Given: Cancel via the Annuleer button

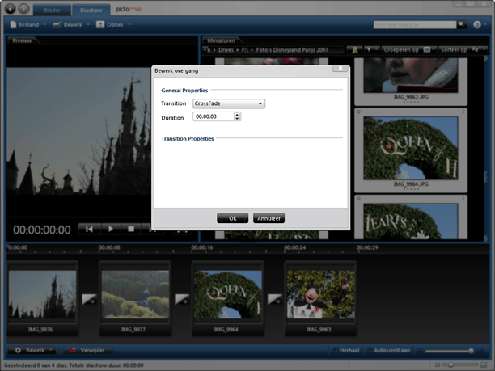Looking at the screenshot, I should pos(269,218).
